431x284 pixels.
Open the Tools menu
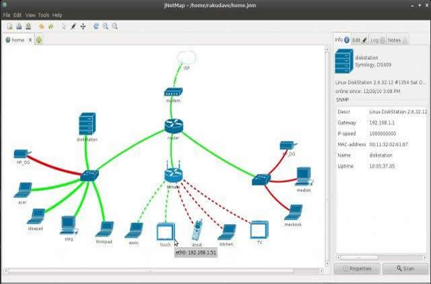tap(44, 15)
